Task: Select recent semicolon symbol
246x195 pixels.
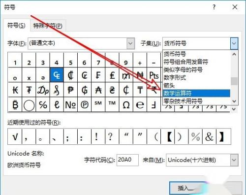Action: point(70,136)
